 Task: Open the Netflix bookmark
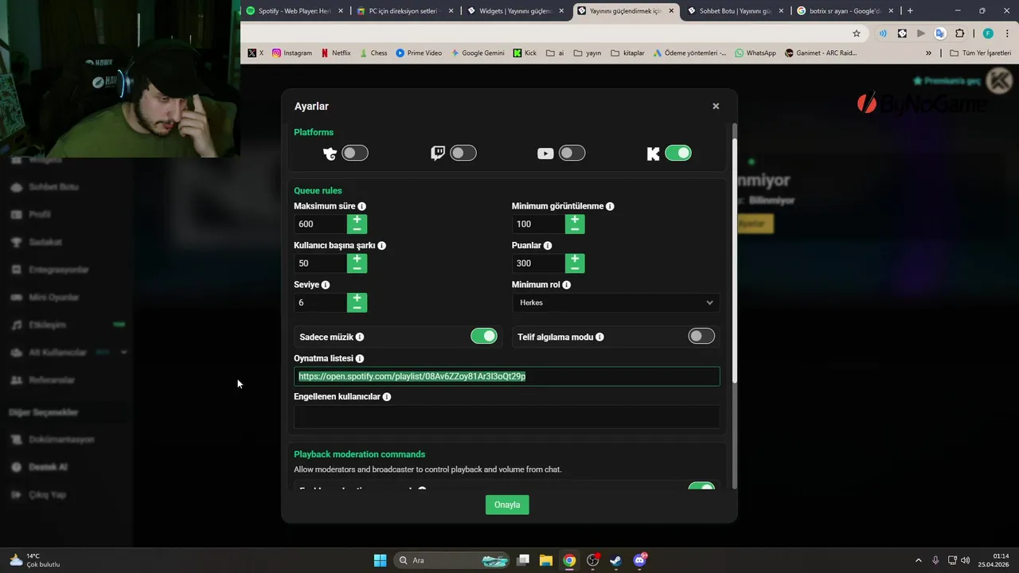click(x=335, y=53)
